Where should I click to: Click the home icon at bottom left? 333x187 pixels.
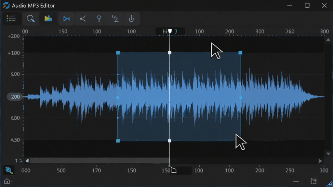pyautogui.click(x=7, y=181)
